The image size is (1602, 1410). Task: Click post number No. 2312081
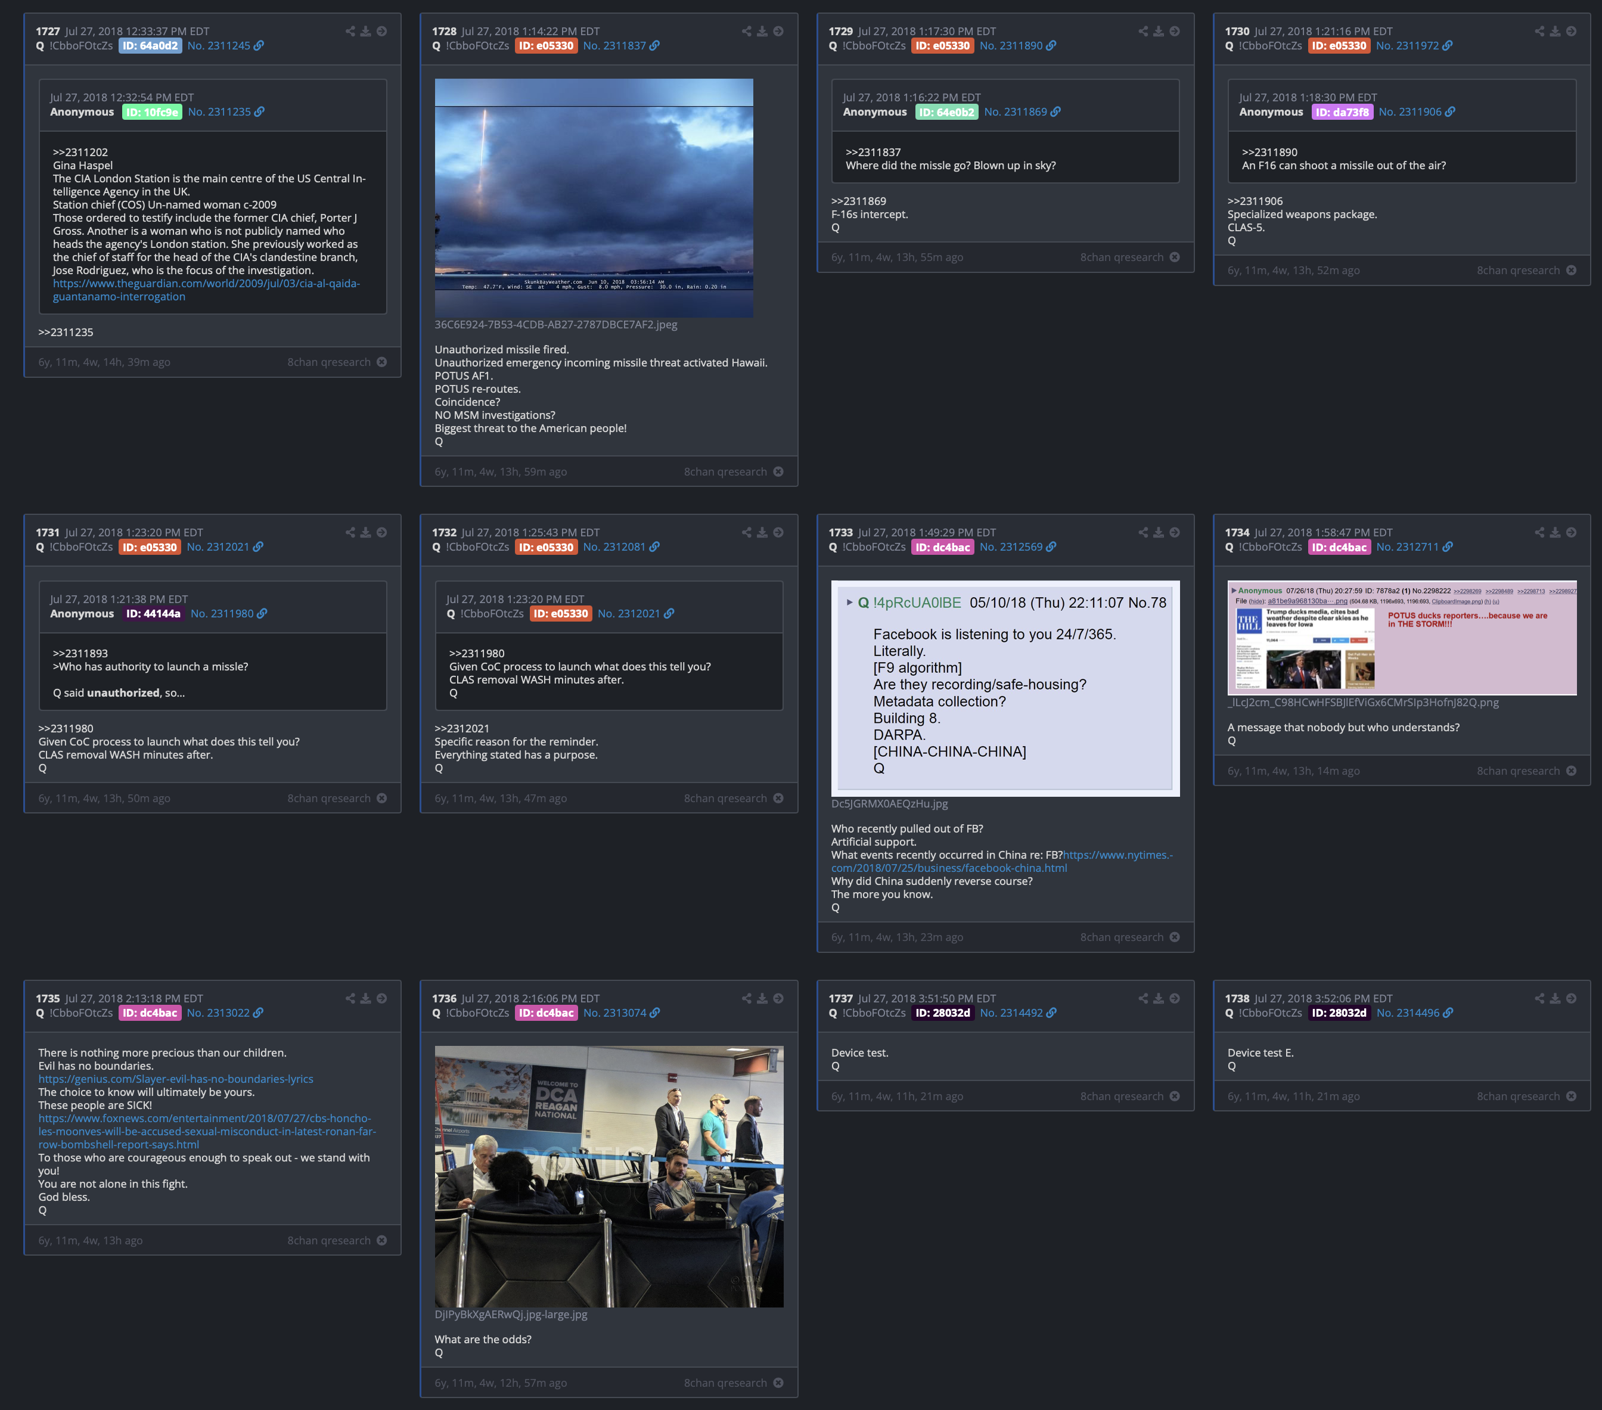click(x=614, y=547)
